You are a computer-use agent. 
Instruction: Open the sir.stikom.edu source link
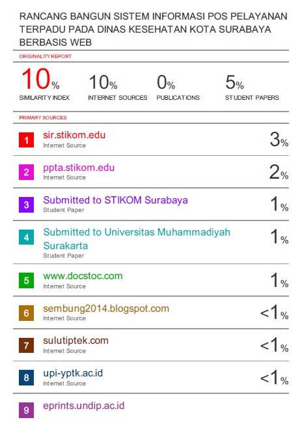pos(74,135)
